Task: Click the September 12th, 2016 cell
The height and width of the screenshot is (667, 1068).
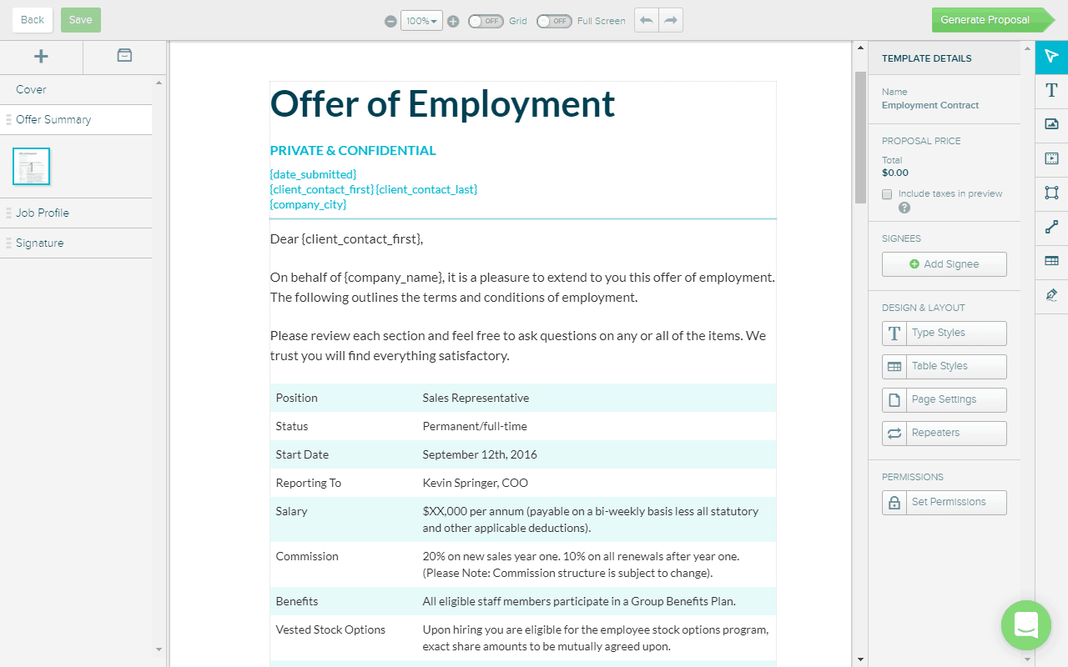Action: coord(480,454)
